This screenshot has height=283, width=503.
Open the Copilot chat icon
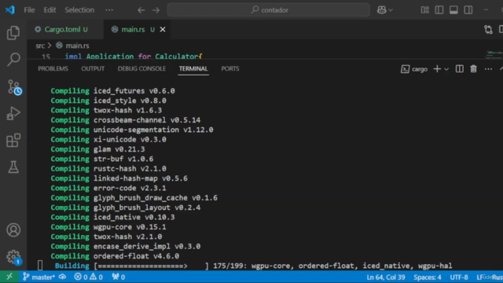[x=381, y=10]
